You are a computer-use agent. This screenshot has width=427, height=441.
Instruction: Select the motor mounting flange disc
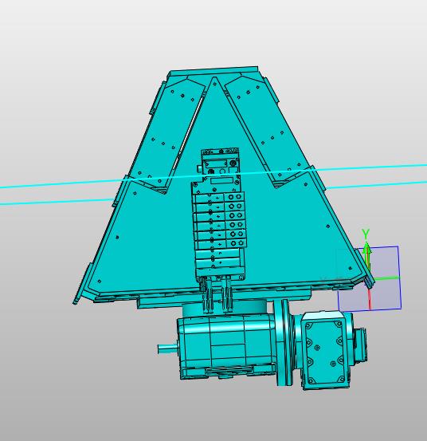tap(284, 342)
